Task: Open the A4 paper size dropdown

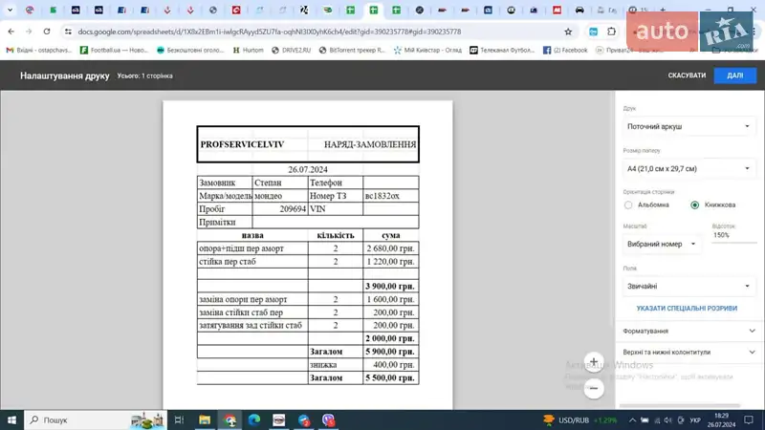Action: 688,168
